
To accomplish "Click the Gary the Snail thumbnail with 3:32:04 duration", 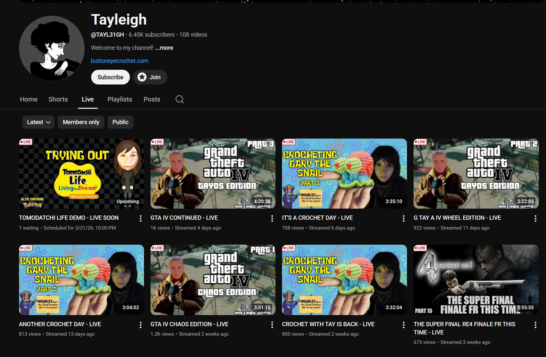I will tap(344, 280).
